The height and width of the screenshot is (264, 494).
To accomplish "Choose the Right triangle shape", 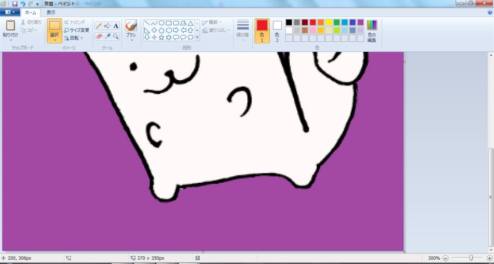I will click(x=147, y=30).
